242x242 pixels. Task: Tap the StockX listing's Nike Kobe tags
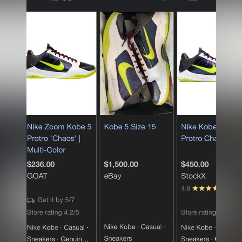(x=198, y=233)
